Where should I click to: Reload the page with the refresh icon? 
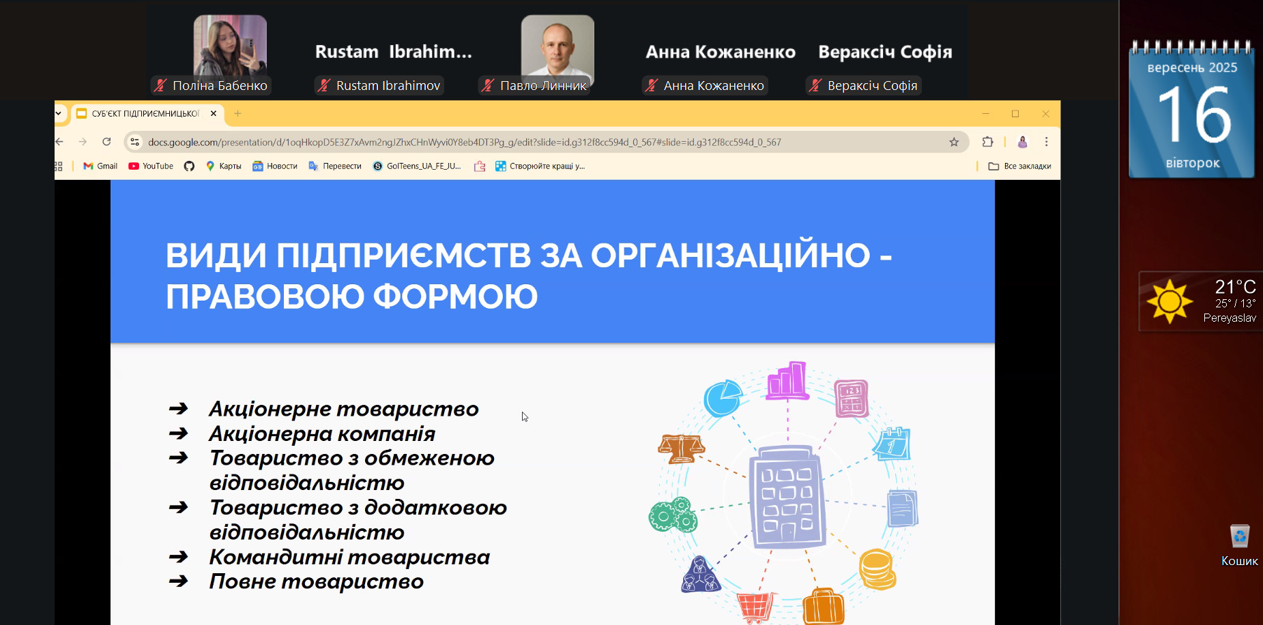tap(106, 142)
